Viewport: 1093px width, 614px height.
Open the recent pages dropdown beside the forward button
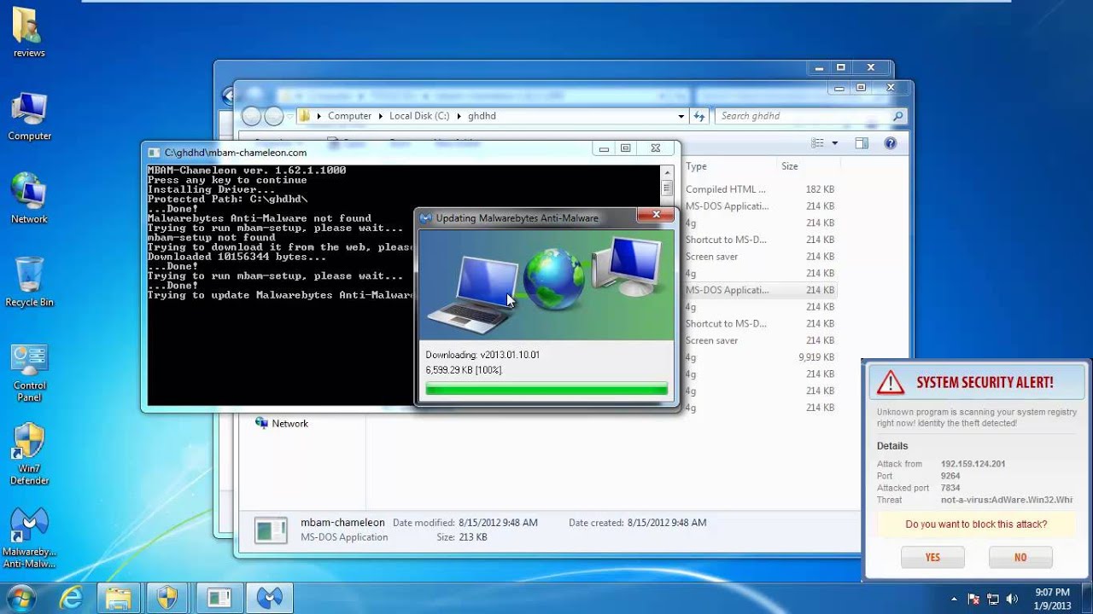tap(289, 116)
